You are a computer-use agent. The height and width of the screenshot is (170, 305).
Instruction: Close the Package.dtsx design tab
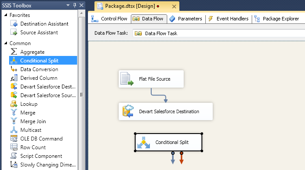174,7
